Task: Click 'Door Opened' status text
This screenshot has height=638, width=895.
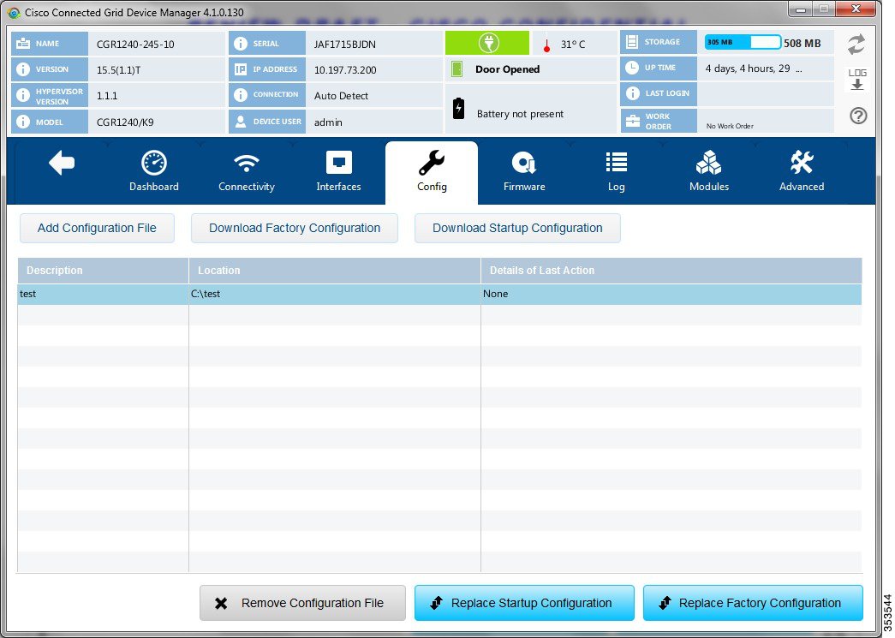Action: (x=507, y=69)
